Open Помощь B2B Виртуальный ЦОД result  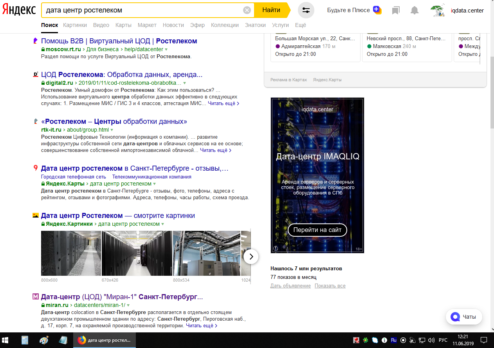(119, 41)
